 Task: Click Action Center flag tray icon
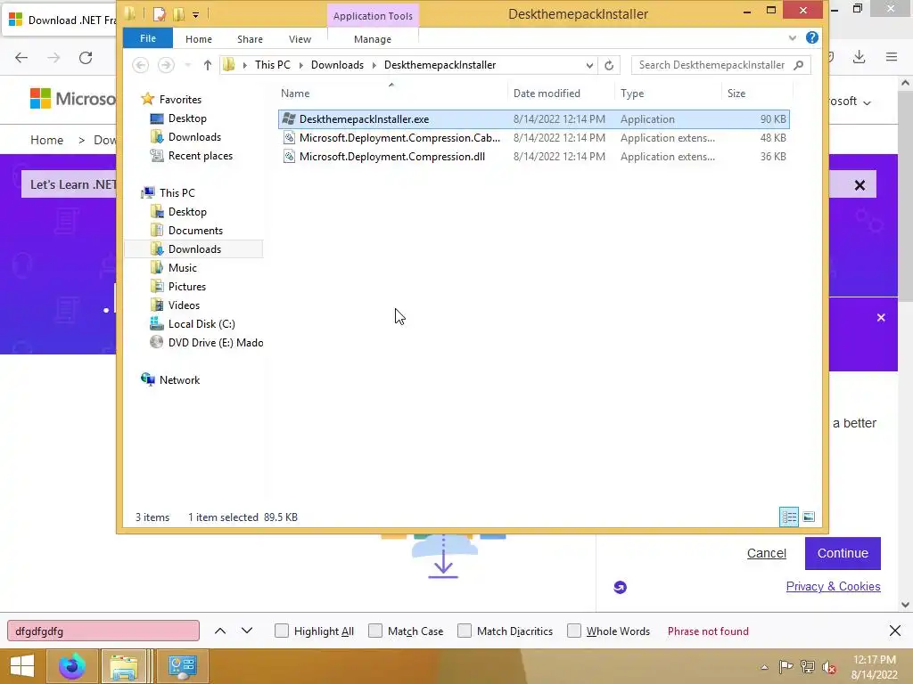pyautogui.click(x=786, y=666)
